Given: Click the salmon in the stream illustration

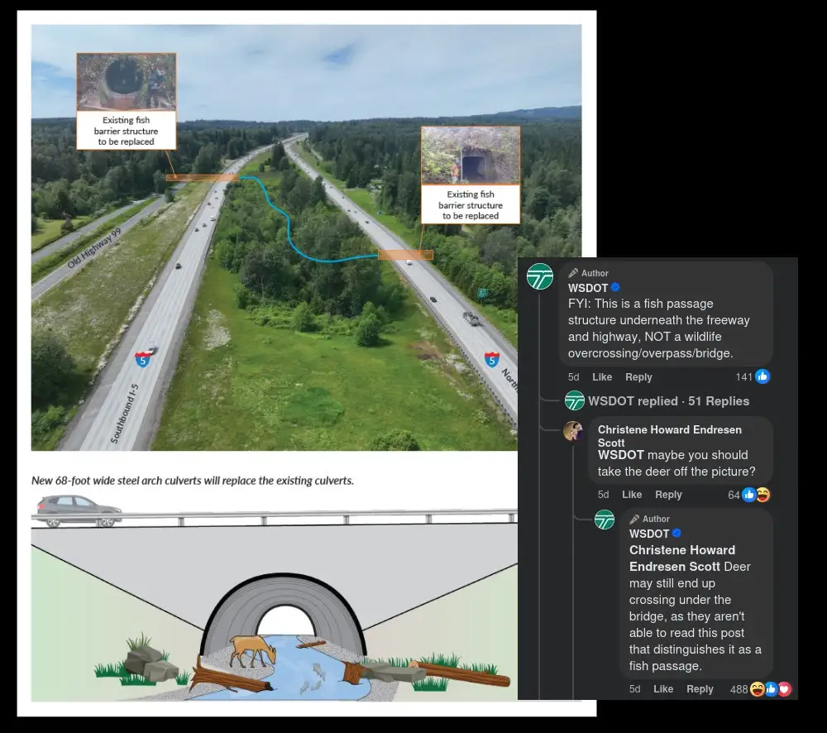Looking at the screenshot, I should tap(315, 678).
